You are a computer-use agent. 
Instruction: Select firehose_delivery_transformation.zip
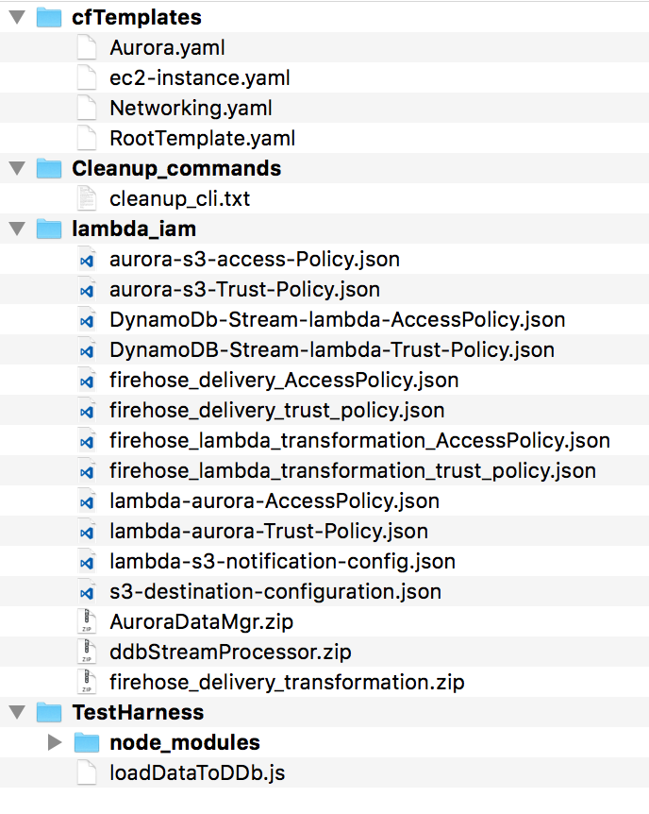[324, 682]
